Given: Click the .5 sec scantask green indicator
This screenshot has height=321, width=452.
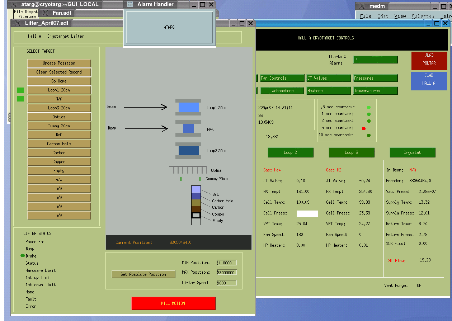Looking at the screenshot, I should tap(369, 107).
